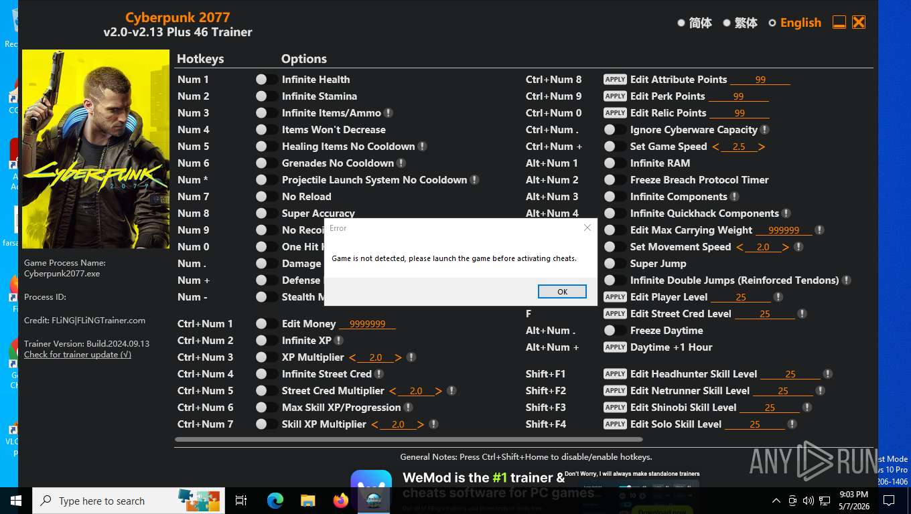Image resolution: width=911 pixels, height=514 pixels.
Task: Increase Street Cred Multiplier right arrow
Action: tap(439, 391)
